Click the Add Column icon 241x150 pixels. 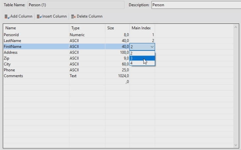[x=7, y=17]
